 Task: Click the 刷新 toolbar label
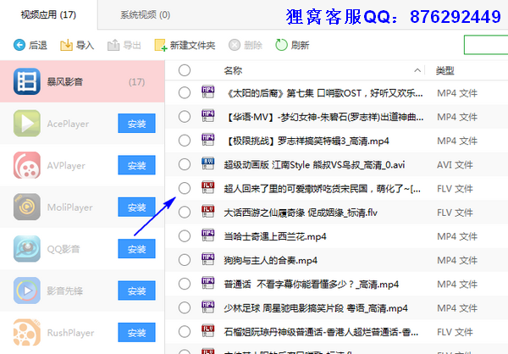point(300,45)
